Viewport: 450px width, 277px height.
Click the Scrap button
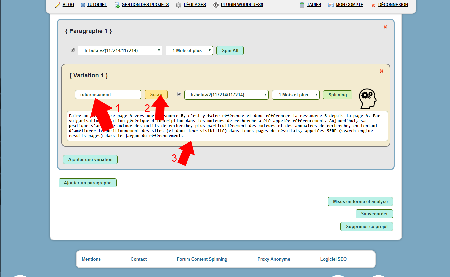point(156,94)
